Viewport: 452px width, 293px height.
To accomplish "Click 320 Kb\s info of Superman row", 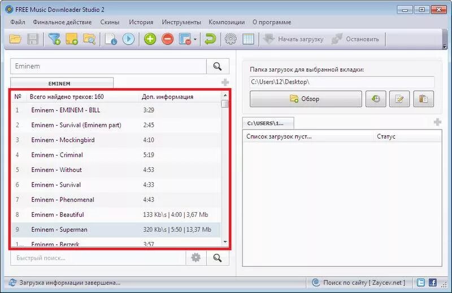I will pyautogui.click(x=177, y=230).
